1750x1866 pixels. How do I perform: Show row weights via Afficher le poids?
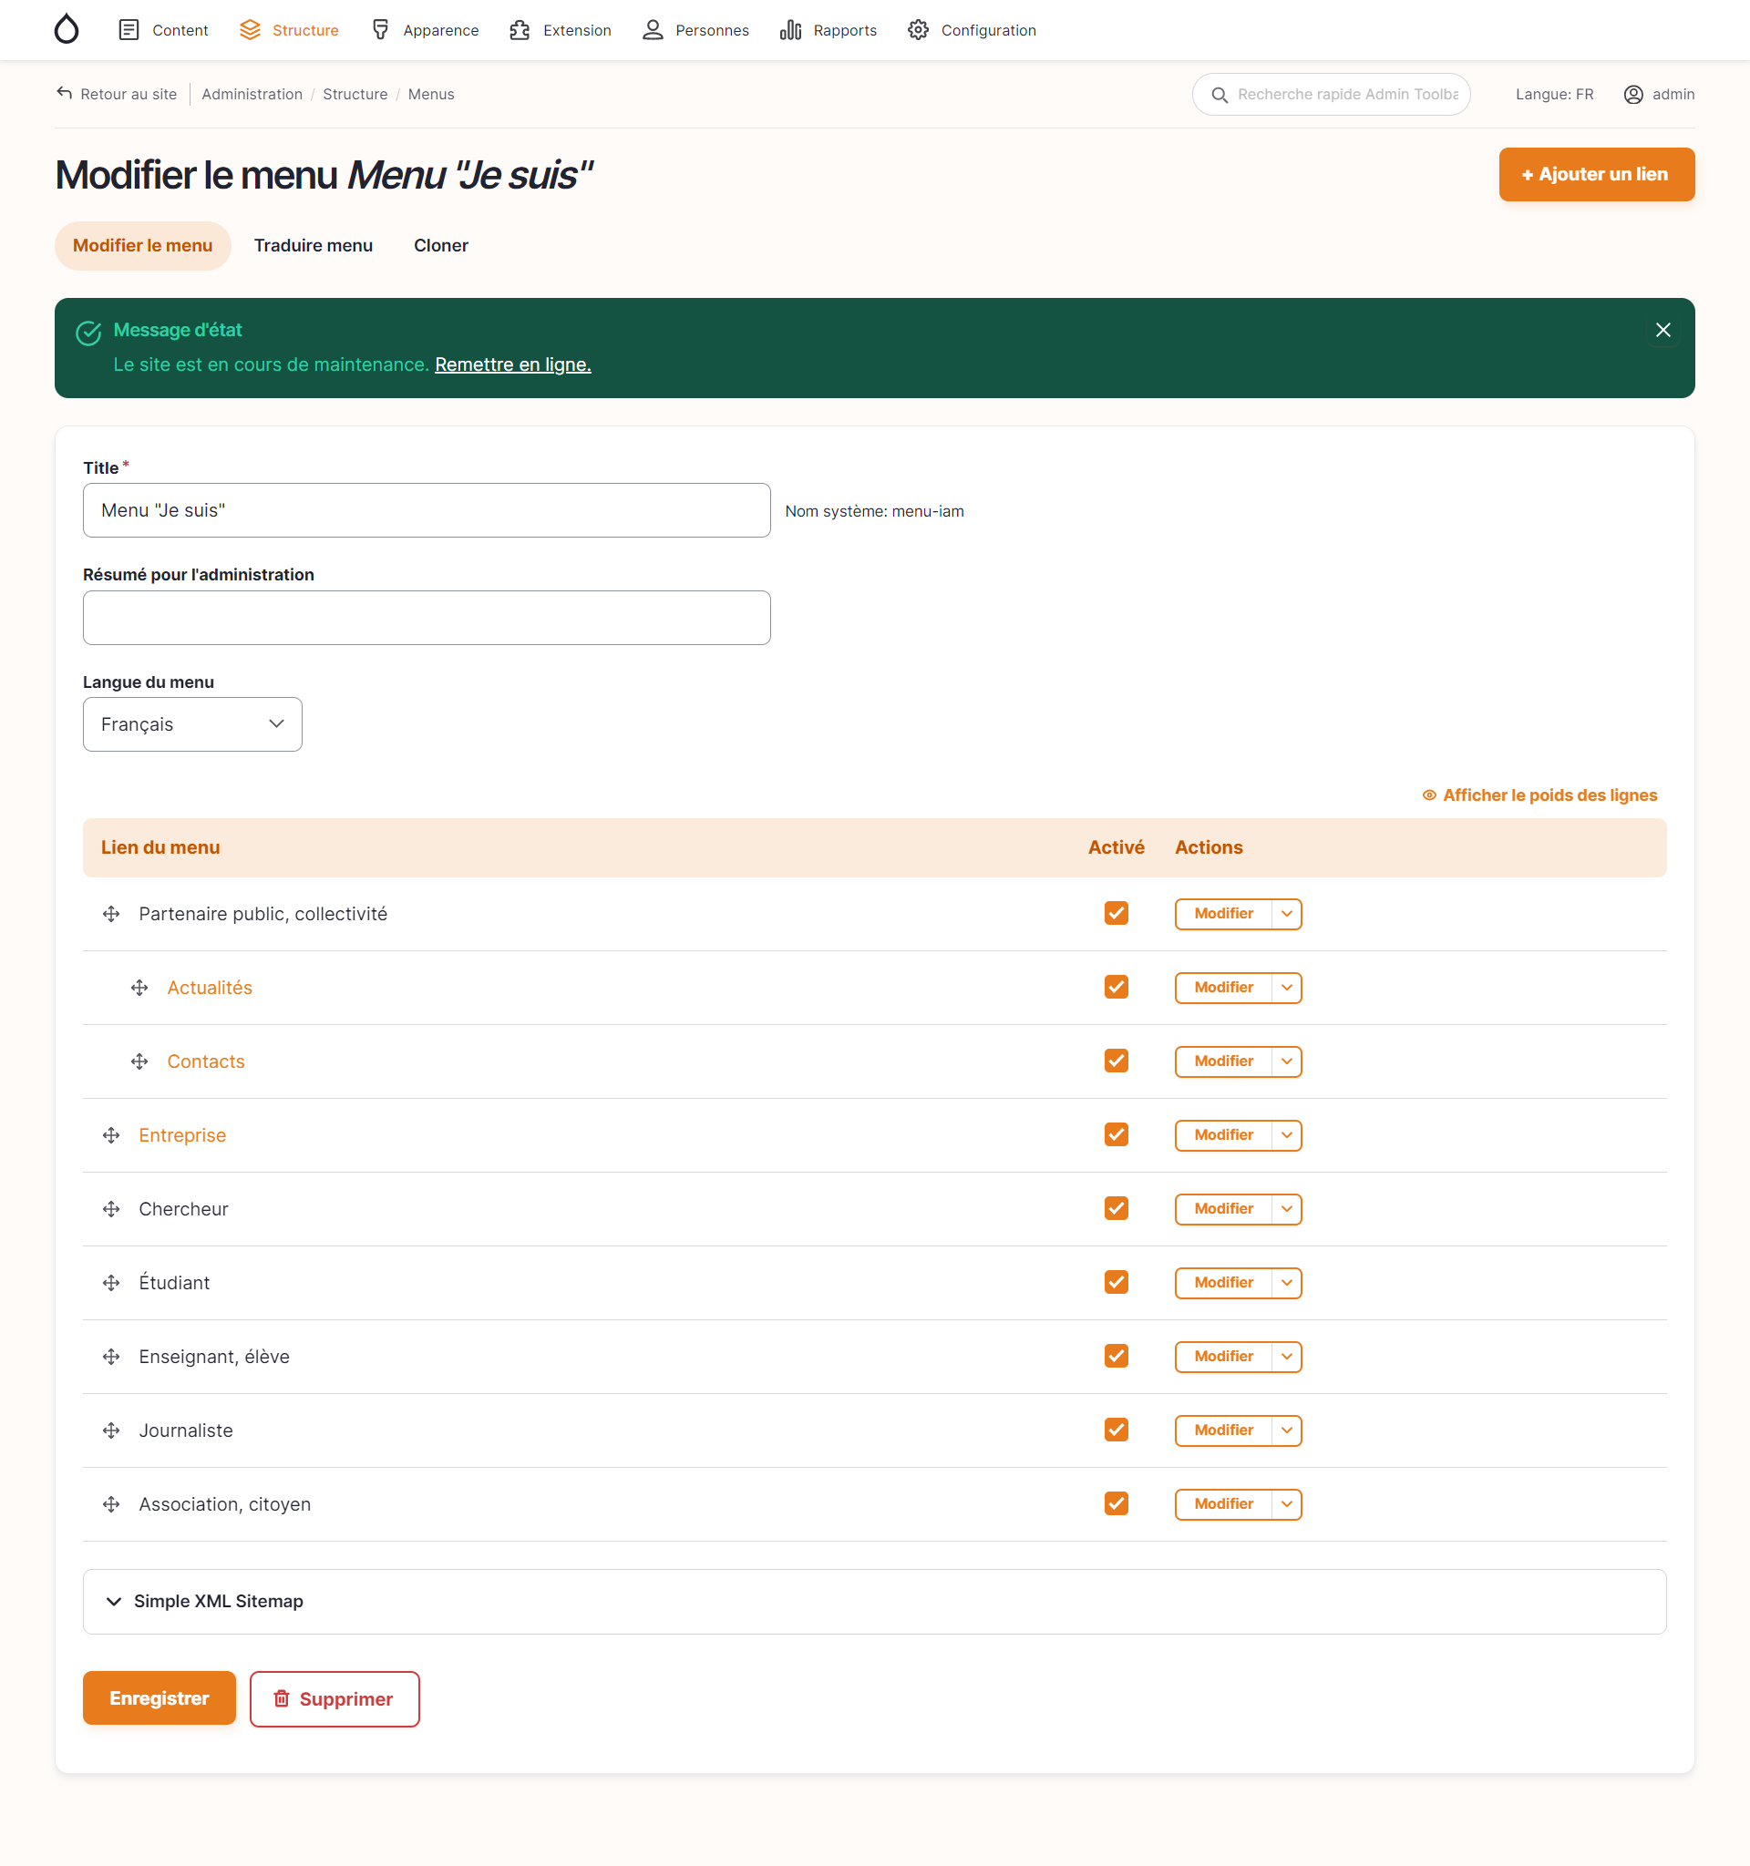[x=1539, y=795]
